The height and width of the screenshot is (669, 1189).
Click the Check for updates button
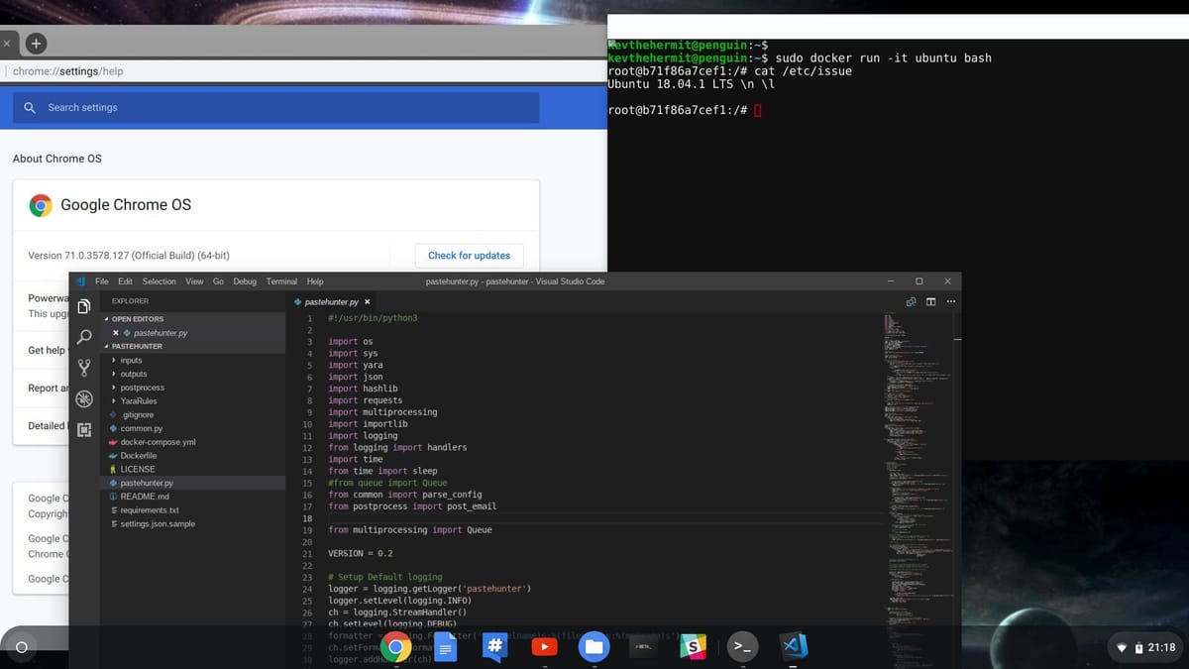click(x=469, y=255)
